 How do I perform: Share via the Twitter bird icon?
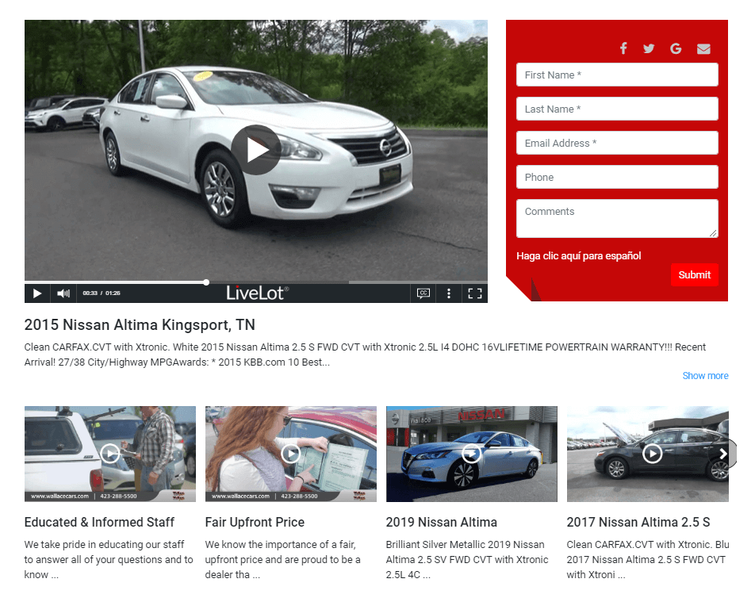(649, 48)
